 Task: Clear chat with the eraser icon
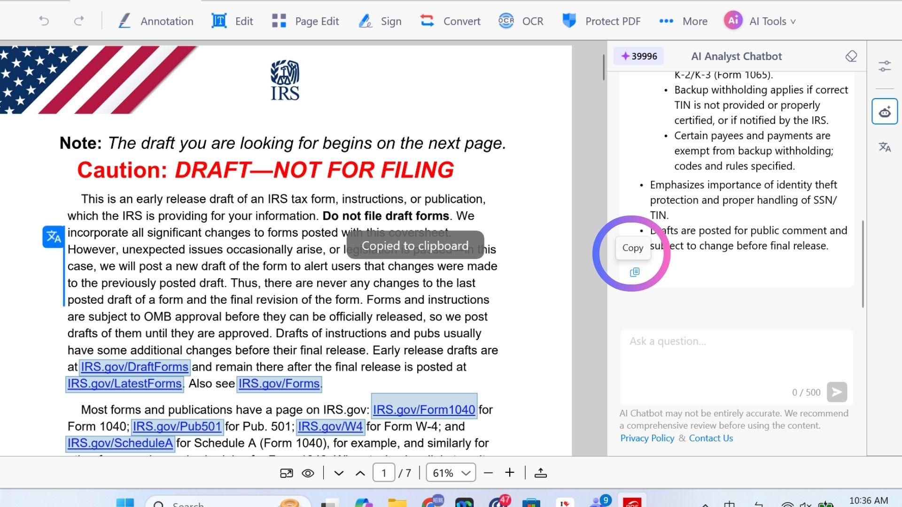[x=851, y=56]
